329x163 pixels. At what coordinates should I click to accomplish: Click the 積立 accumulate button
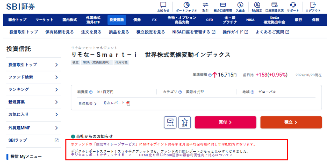[x=291, y=122]
